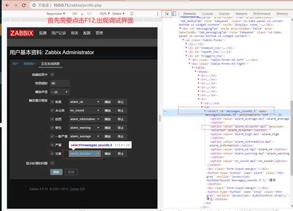Toggle the 信息 severity checkbox
The width and height of the screenshot is (293, 211).
52,119
